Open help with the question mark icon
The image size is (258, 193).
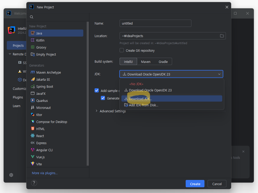[34, 183]
